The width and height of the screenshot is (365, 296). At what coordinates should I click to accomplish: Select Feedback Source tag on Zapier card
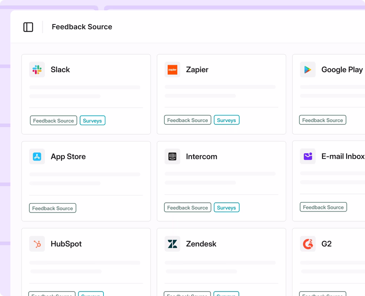(188, 120)
